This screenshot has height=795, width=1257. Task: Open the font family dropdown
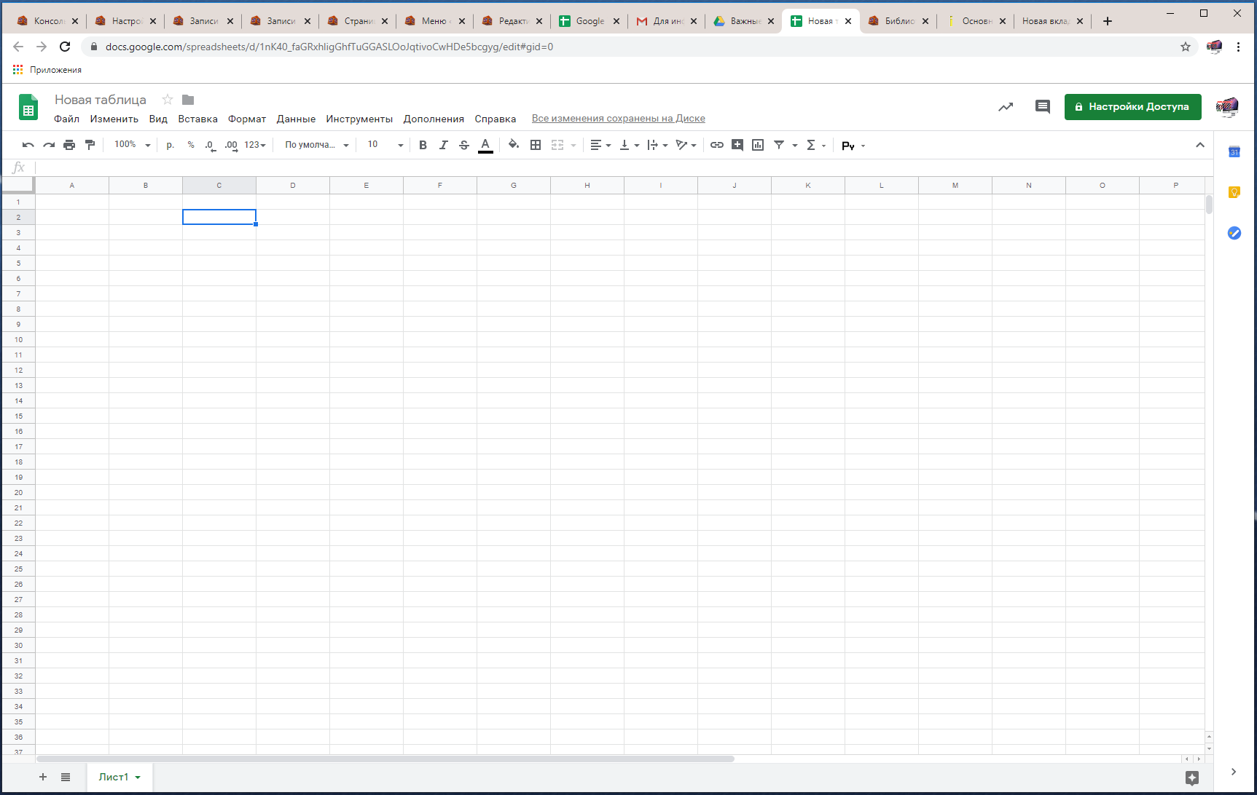point(316,145)
